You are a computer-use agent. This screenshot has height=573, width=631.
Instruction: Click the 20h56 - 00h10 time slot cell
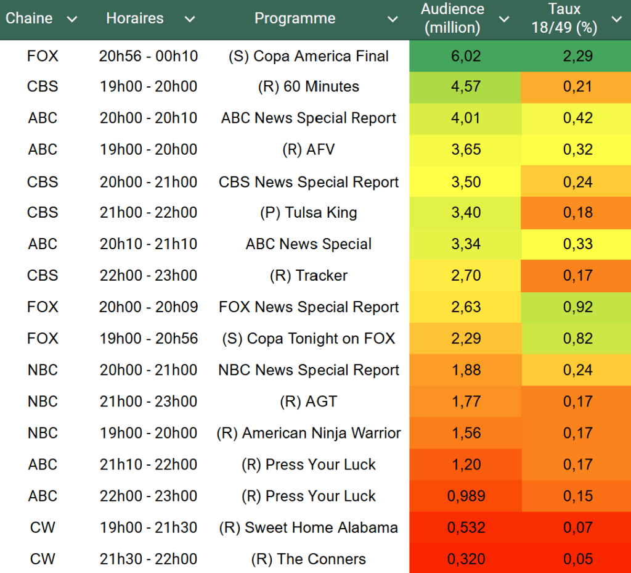[149, 56]
